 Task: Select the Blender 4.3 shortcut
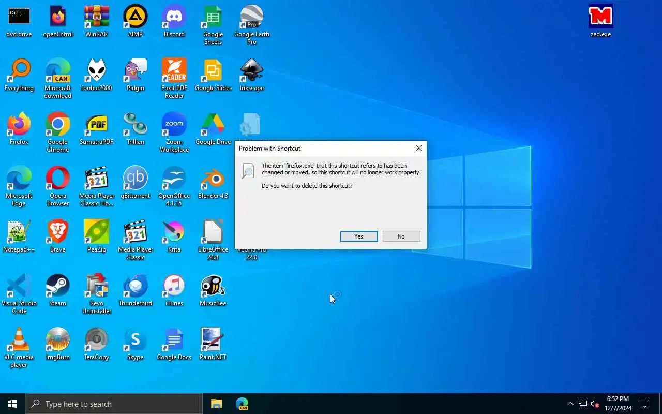(213, 183)
